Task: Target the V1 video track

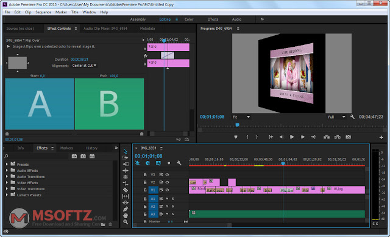Action: click(153, 190)
